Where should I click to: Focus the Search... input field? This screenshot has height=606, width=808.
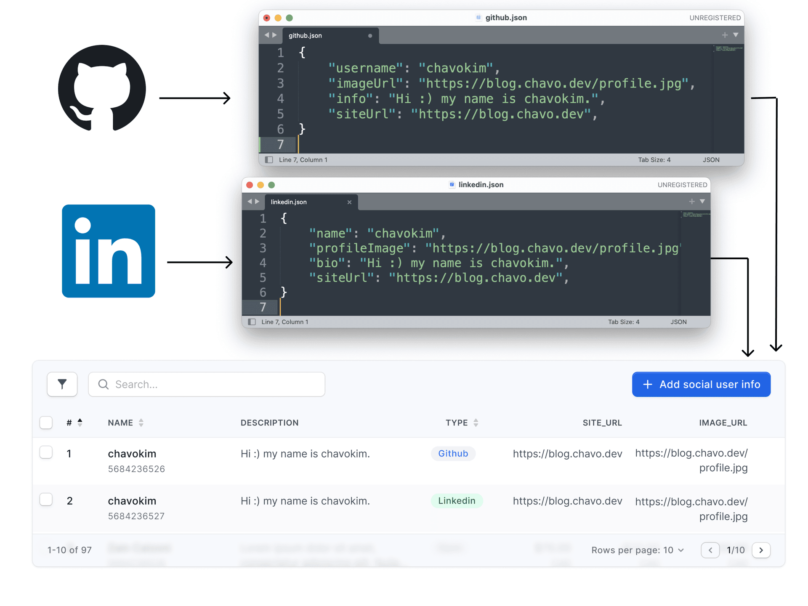click(207, 384)
